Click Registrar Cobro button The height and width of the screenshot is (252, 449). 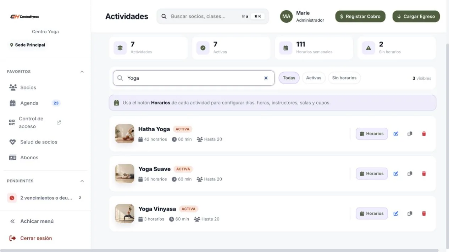click(360, 16)
